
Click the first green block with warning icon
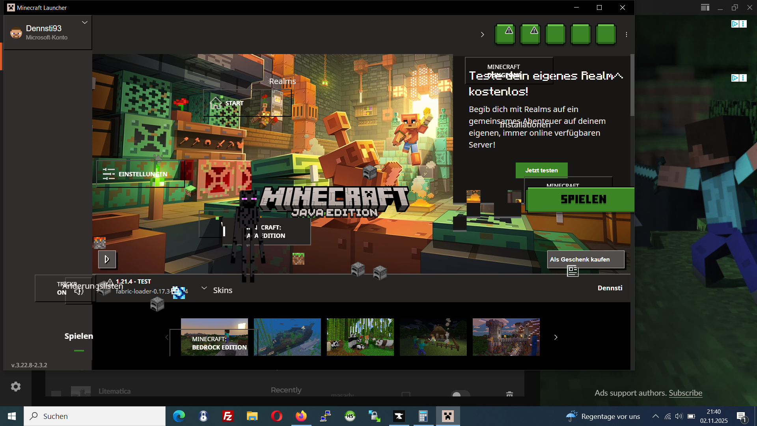505,34
